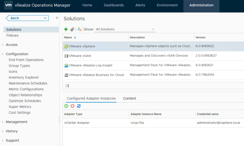
Task: Click the green plus Add Solution icon
Action: 66,29
